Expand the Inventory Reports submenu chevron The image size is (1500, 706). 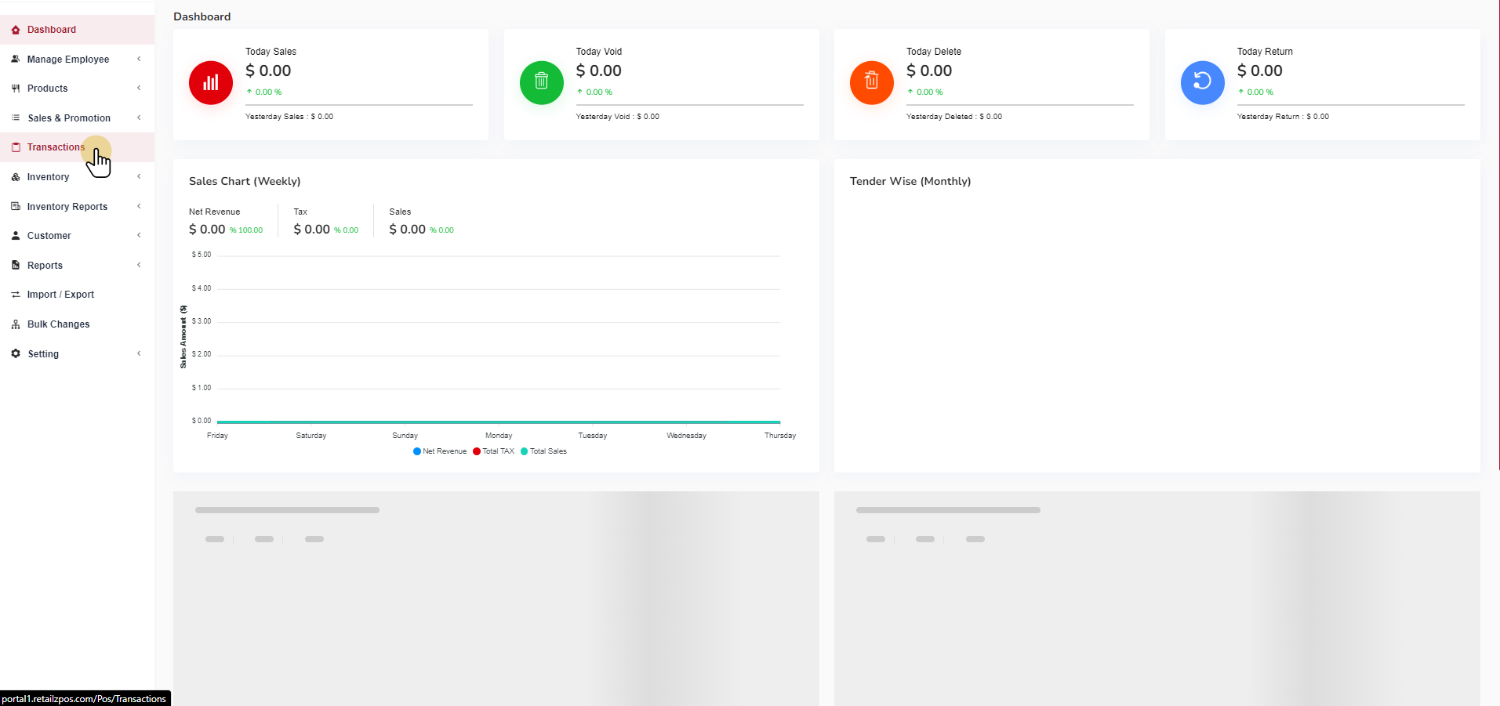tap(139, 206)
